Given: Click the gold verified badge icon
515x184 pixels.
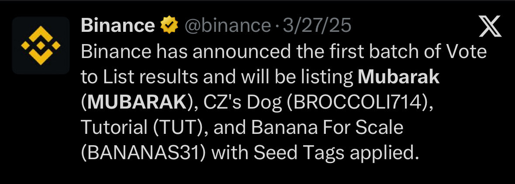Looking at the screenshot, I should pyautogui.click(x=170, y=27).
